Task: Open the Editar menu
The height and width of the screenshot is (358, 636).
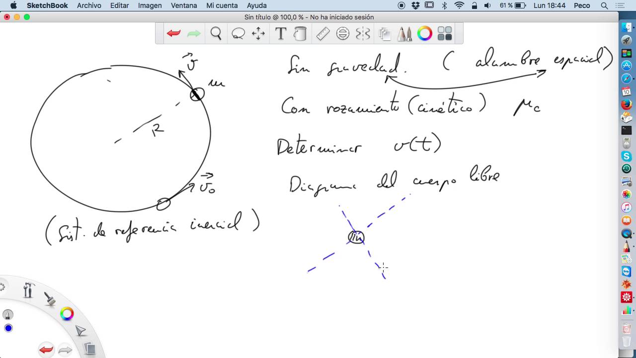Action: pos(119,5)
